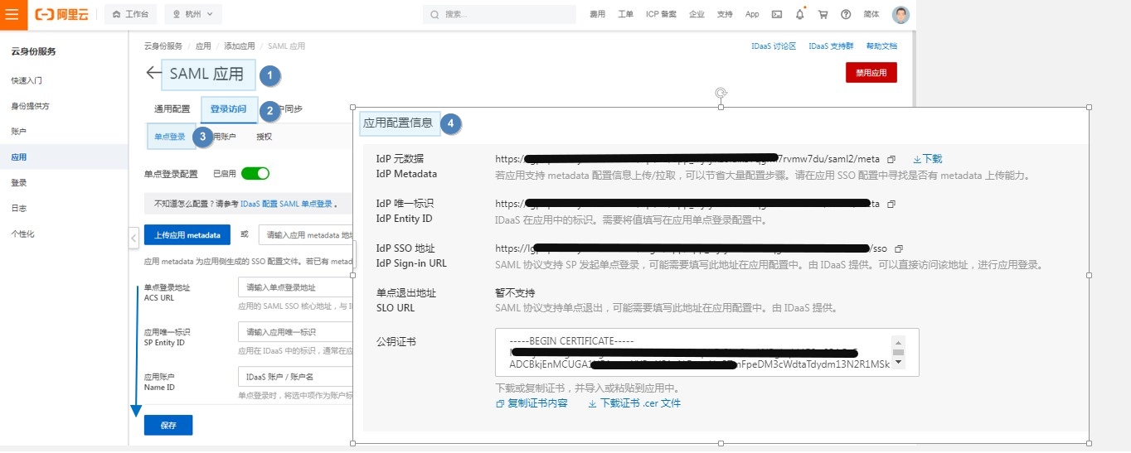Open the shopping cart icon
1131x453 pixels.
point(823,14)
